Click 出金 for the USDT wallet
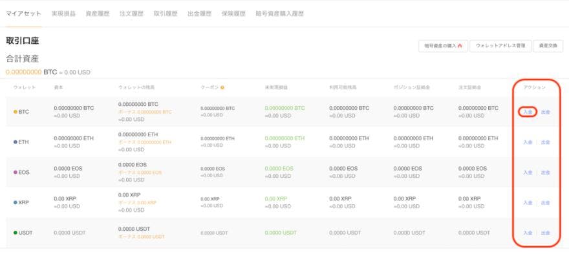This screenshot has height=254, width=569. coord(546,233)
